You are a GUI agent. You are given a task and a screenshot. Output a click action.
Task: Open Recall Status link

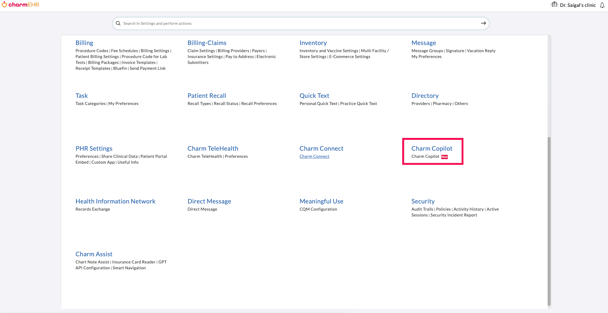click(226, 103)
